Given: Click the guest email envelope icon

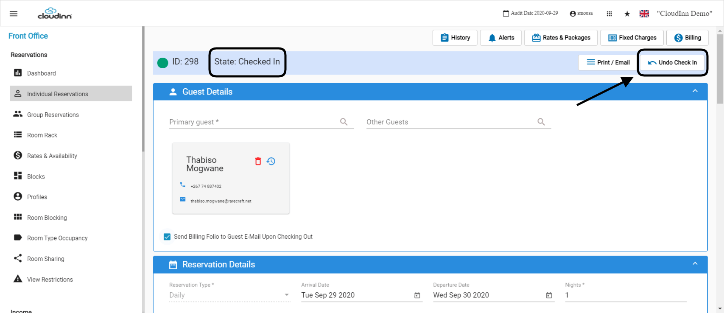Looking at the screenshot, I should (x=183, y=199).
